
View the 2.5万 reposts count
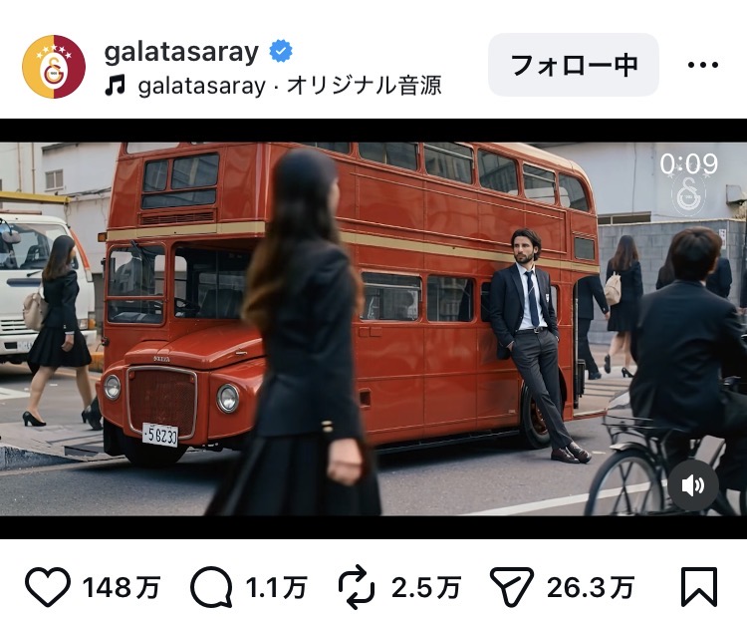coord(426,587)
